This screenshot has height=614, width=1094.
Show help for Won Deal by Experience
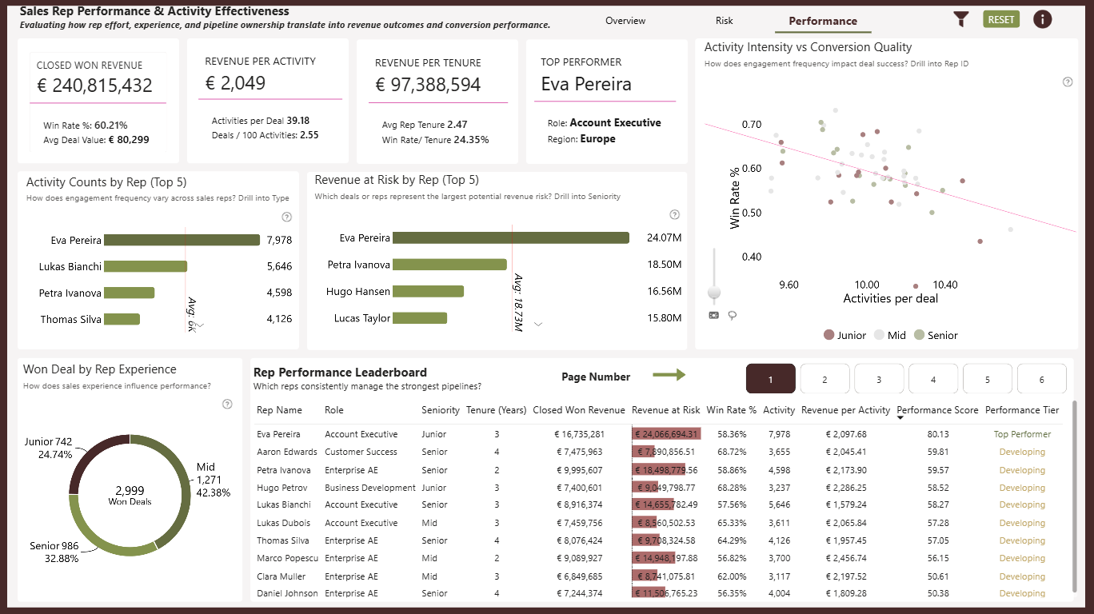[227, 404]
